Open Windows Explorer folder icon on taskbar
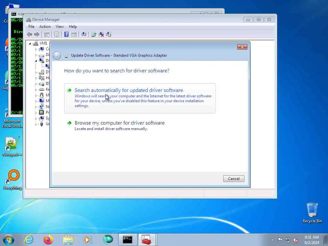Image resolution: width=328 pixels, height=246 pixels. coord(68,240)
